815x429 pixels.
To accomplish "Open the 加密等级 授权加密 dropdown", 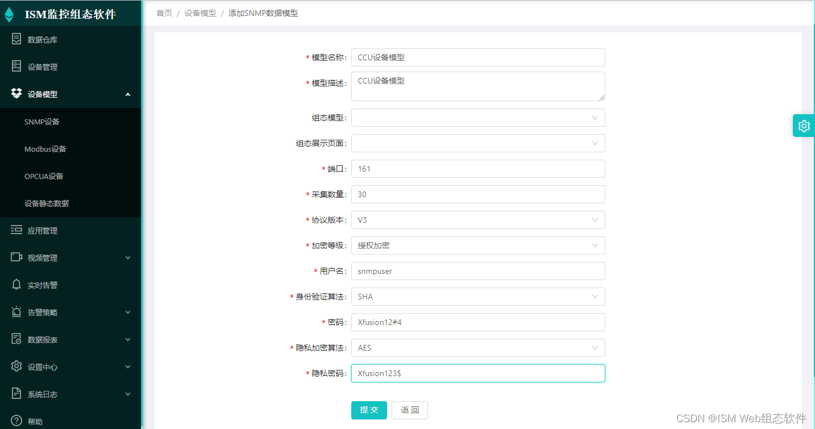I will tap(478, 245).
